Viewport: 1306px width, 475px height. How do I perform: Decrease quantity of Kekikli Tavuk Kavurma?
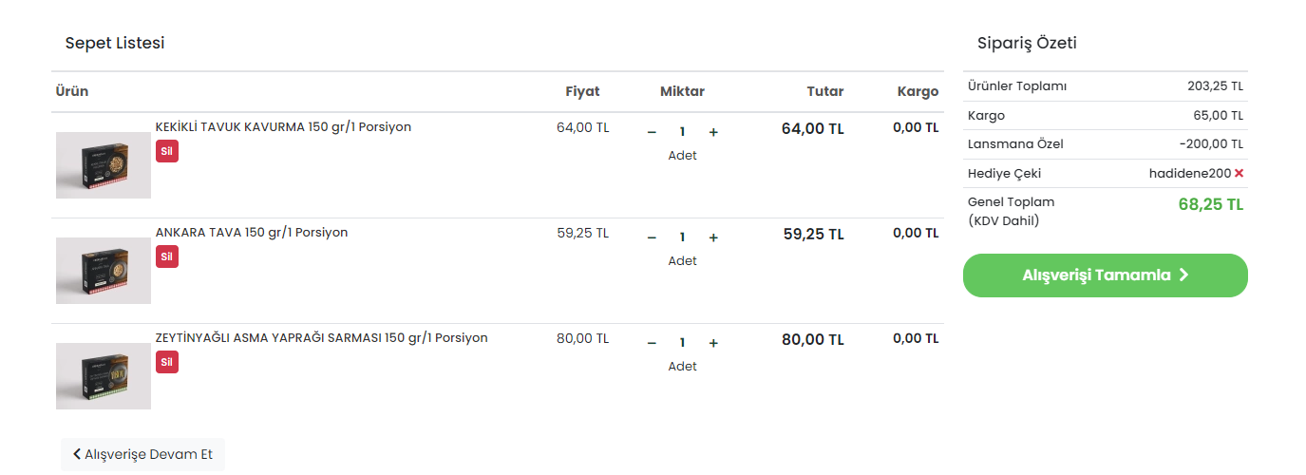point(652,132)
